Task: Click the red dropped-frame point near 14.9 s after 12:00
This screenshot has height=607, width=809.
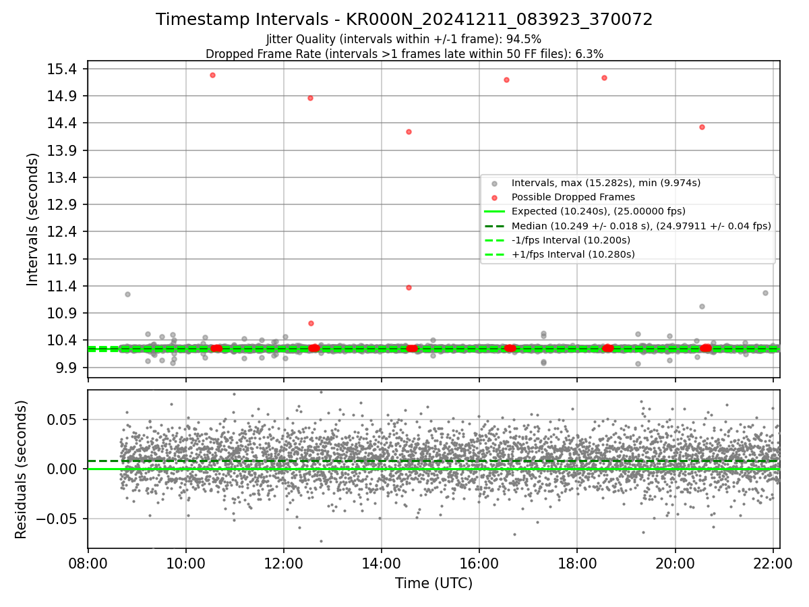Action: [x=310, y=98]
